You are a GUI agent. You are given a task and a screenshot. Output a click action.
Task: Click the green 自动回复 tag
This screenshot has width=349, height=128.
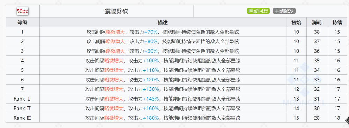coord(258,11)
